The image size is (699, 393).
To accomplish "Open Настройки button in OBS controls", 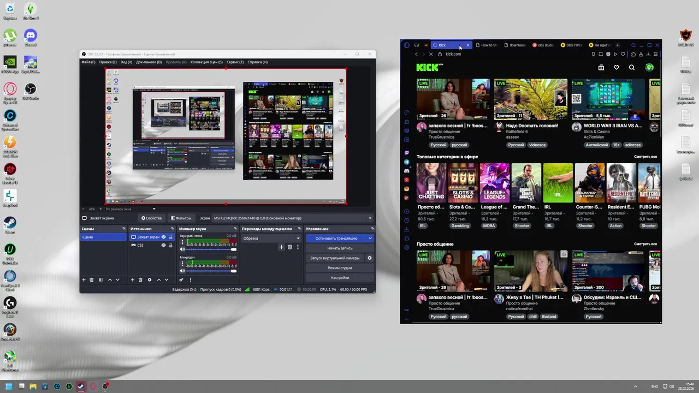I will [340, 278].
